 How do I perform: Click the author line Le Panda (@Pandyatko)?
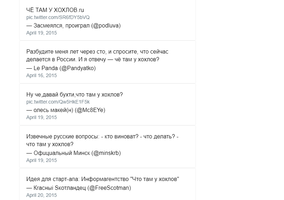[x=61, y=68]
